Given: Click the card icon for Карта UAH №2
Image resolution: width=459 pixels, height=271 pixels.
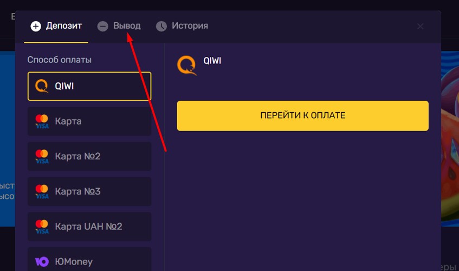Looking at the screenshot, I should pos(42,226).
